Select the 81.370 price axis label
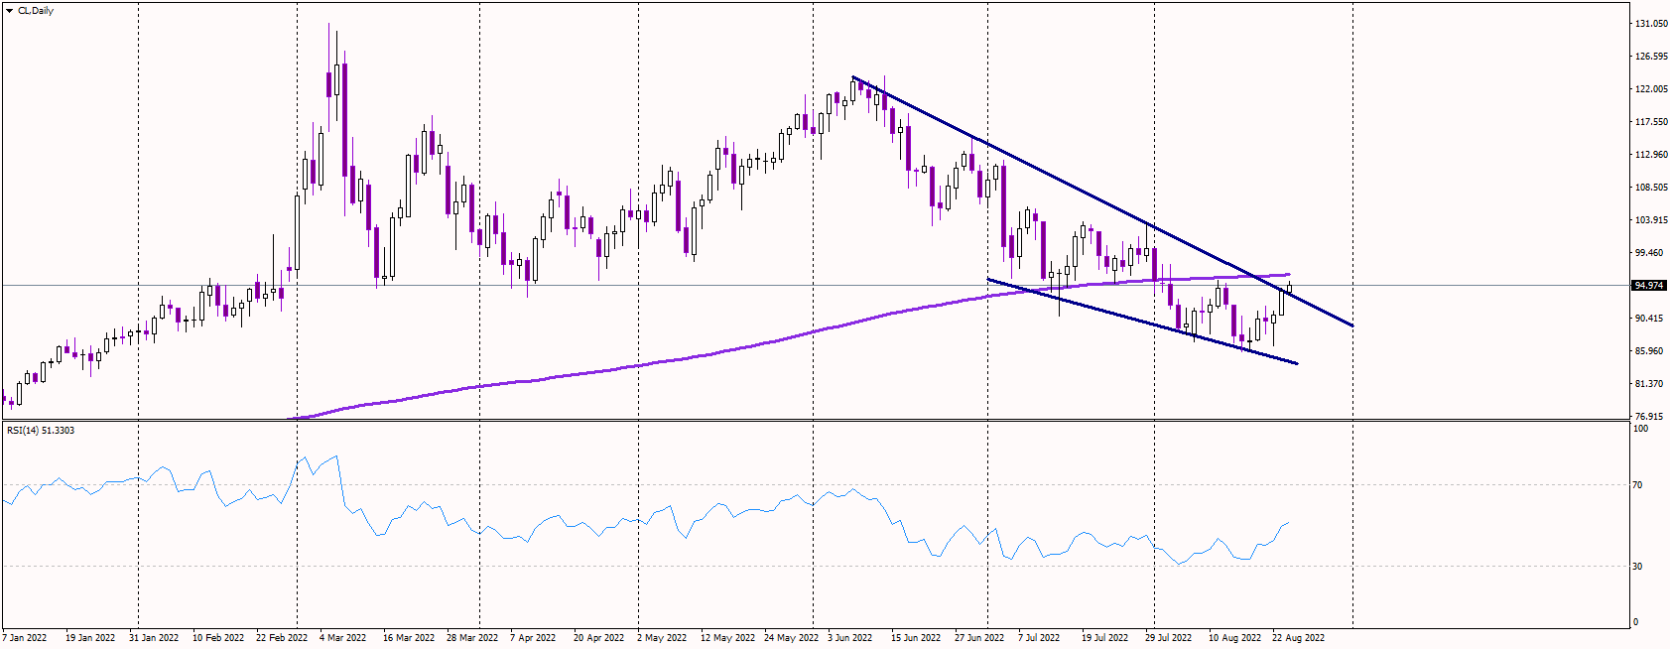Image resolution: width=1670 pixels, height=649 pixels. [1649, 384]
